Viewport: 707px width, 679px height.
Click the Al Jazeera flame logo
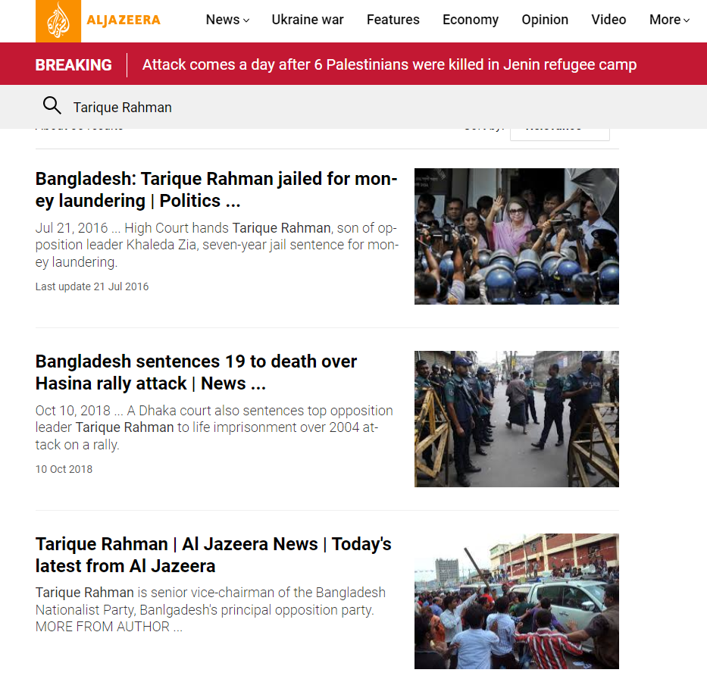58,21
